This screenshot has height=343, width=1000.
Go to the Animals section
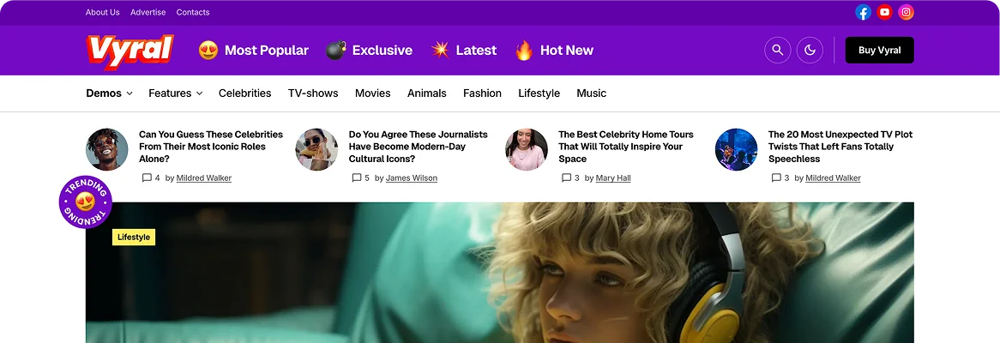click(426, 93)
